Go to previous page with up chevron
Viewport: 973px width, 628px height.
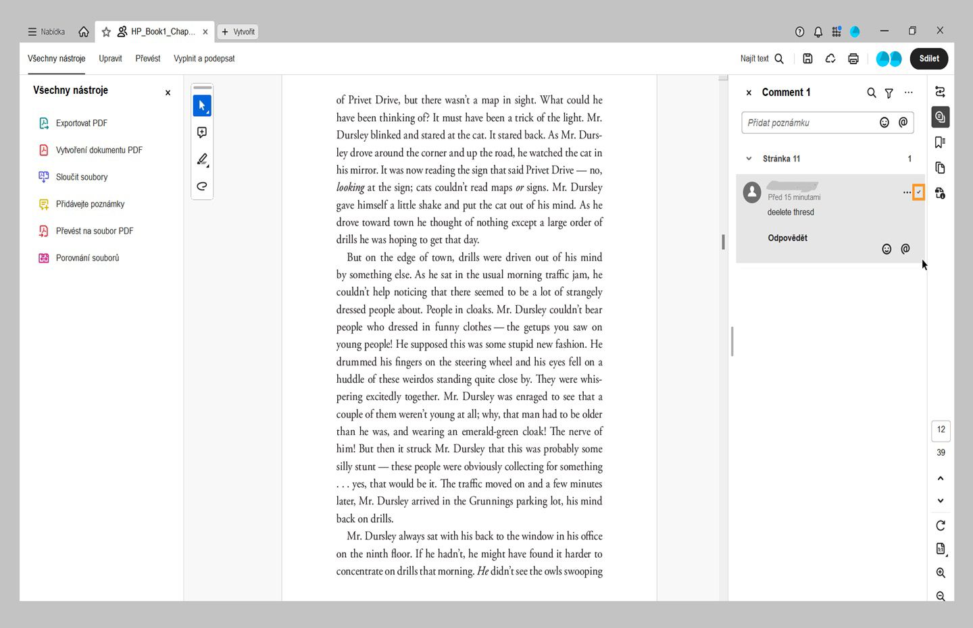[941, 478]
